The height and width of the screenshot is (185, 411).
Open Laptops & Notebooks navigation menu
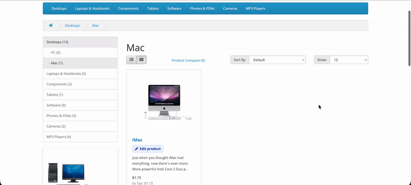pos(92,9)
